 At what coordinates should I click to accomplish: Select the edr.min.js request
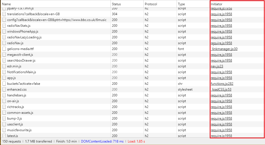[14, 66]
